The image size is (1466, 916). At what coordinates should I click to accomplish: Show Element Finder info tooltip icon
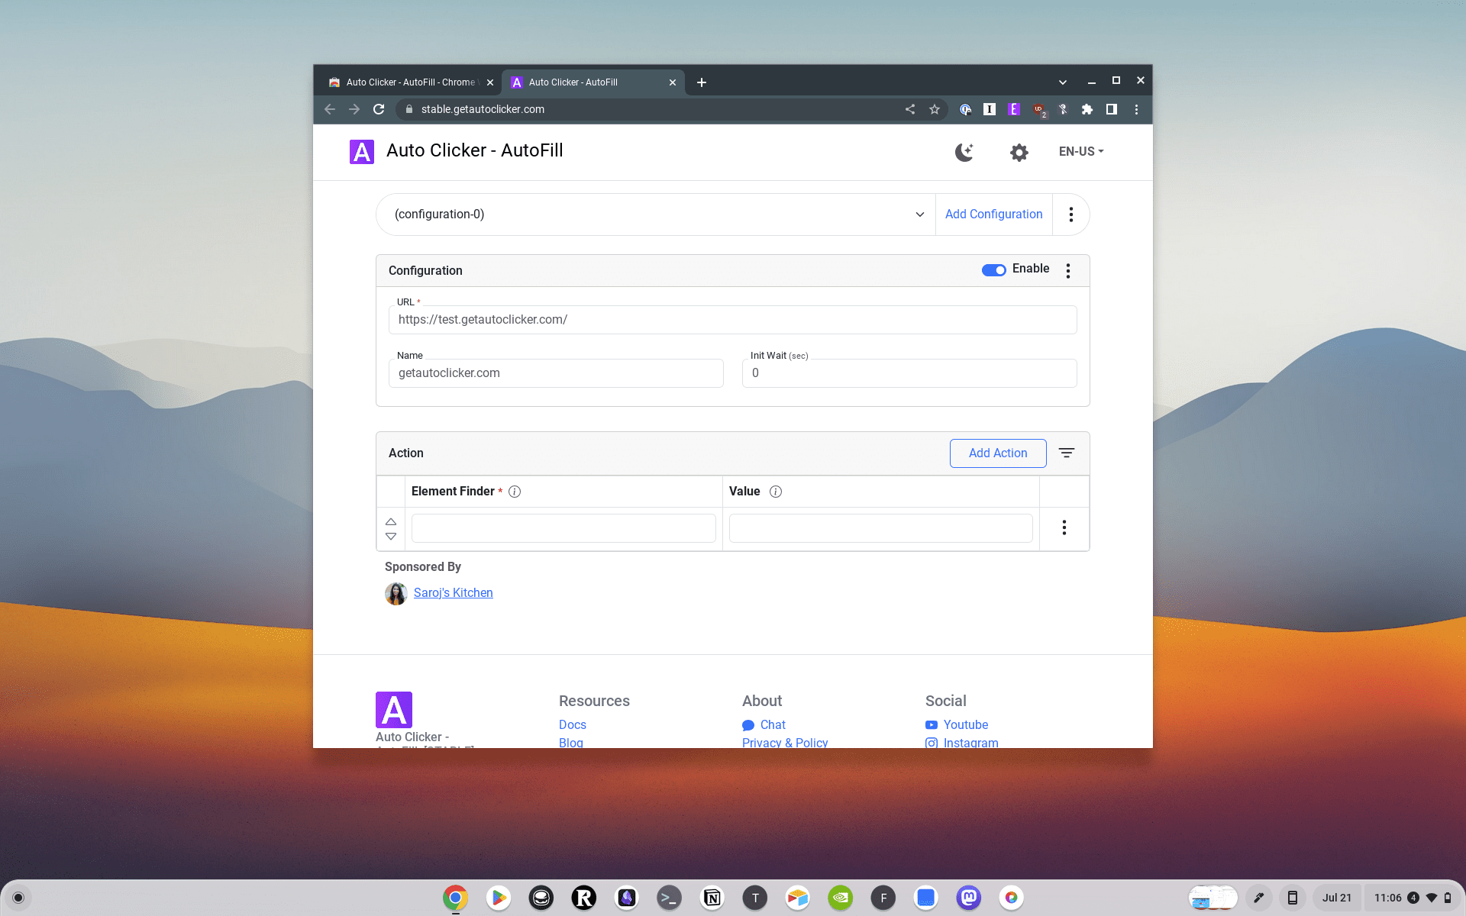515,492
